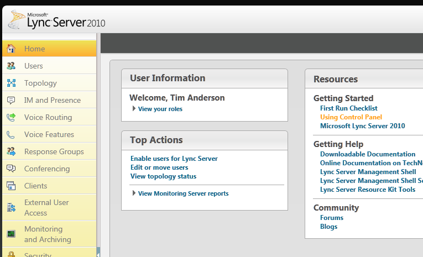The height and width of the screenshot is (257, 423).
Task: Navigate to Conferencing
Action: point(49,169)
